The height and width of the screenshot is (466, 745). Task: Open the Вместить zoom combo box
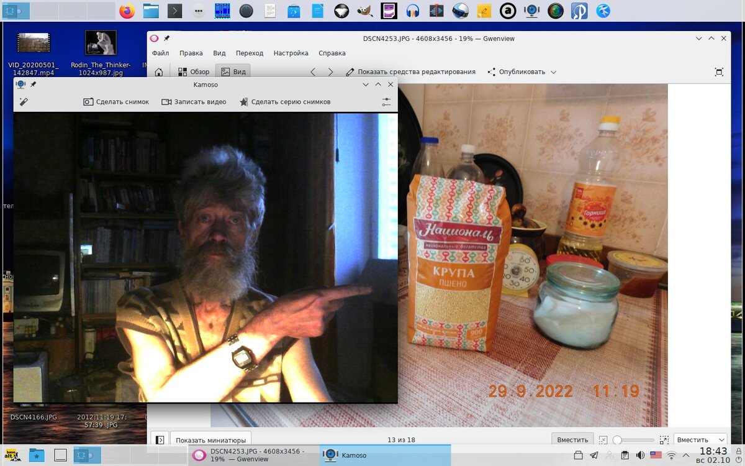coord(700,440)
